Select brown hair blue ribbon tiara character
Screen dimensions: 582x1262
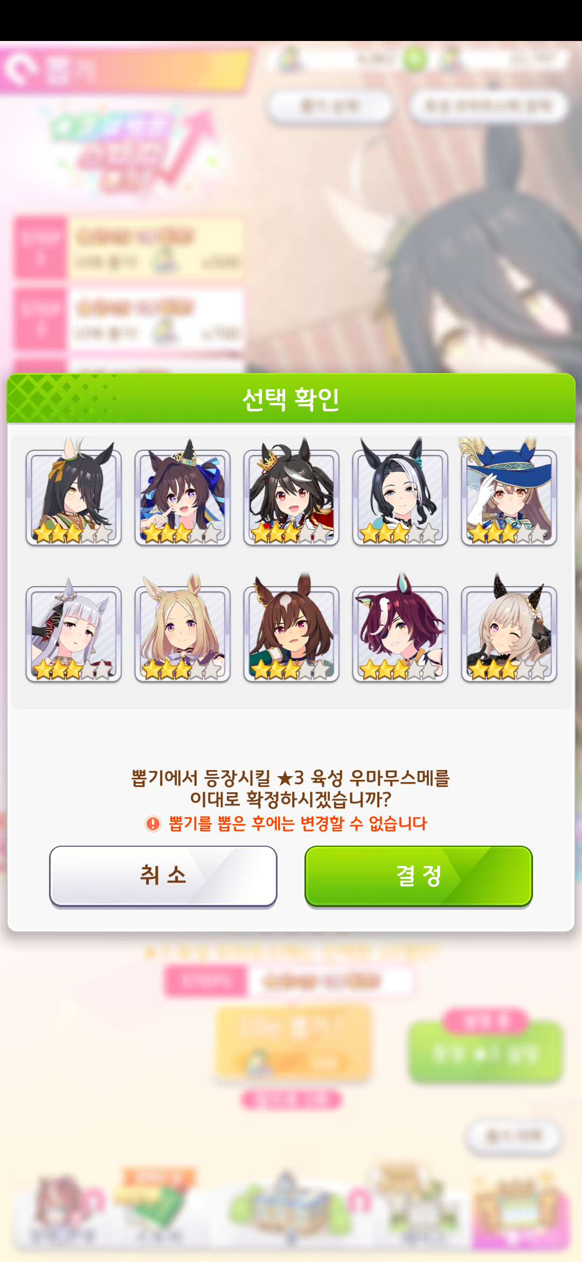click(x=182, y=492)
